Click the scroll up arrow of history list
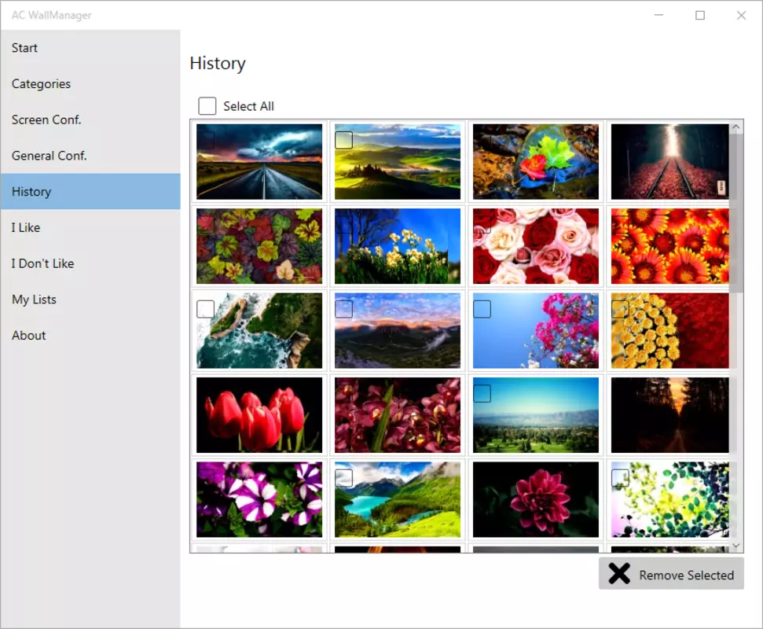Image resolution: width=763 pixels, height=629 pixels. click(x=736, y=127)
